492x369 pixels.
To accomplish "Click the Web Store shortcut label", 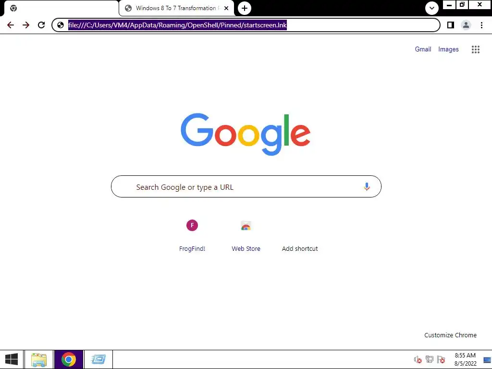I will tap(246, 248).
